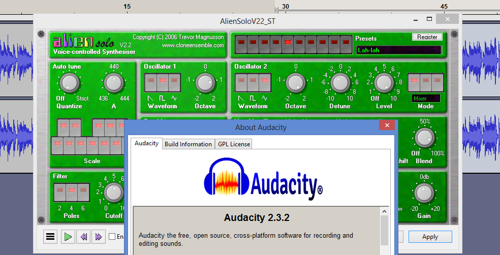The width and height of the screenshot is (500, 255).
Task: Select the middle Mode button of Oscillator 2
Action: 426,83
